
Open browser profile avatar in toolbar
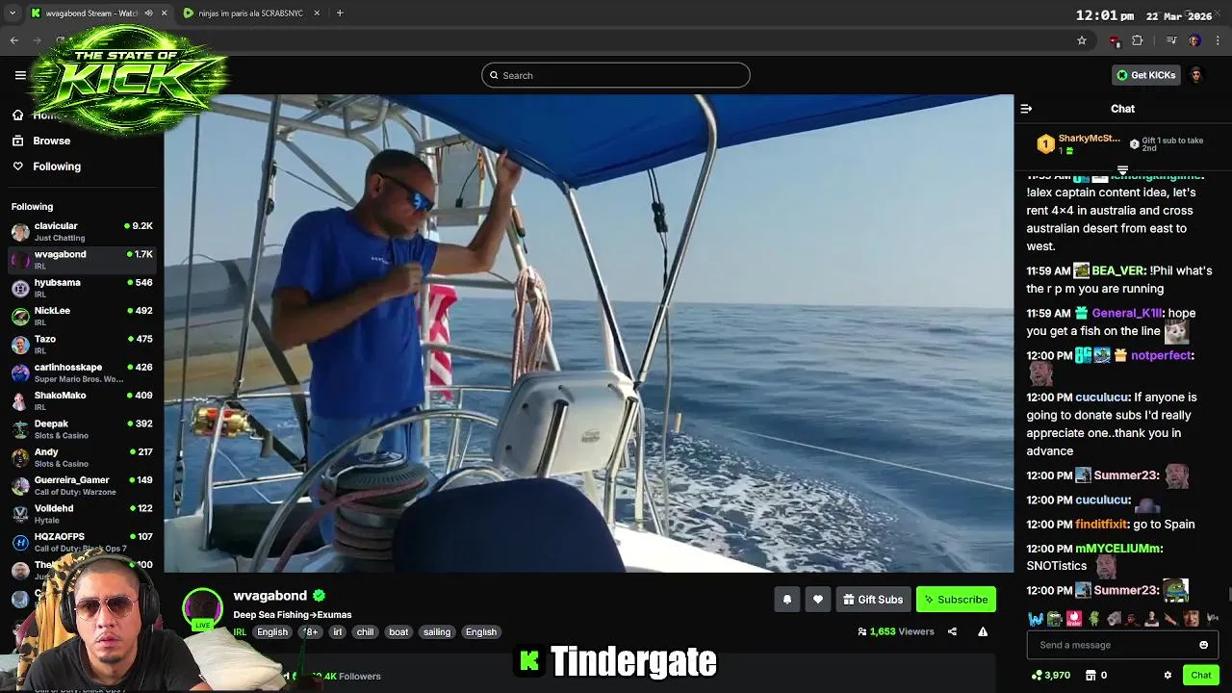[x=1194, y=40]
